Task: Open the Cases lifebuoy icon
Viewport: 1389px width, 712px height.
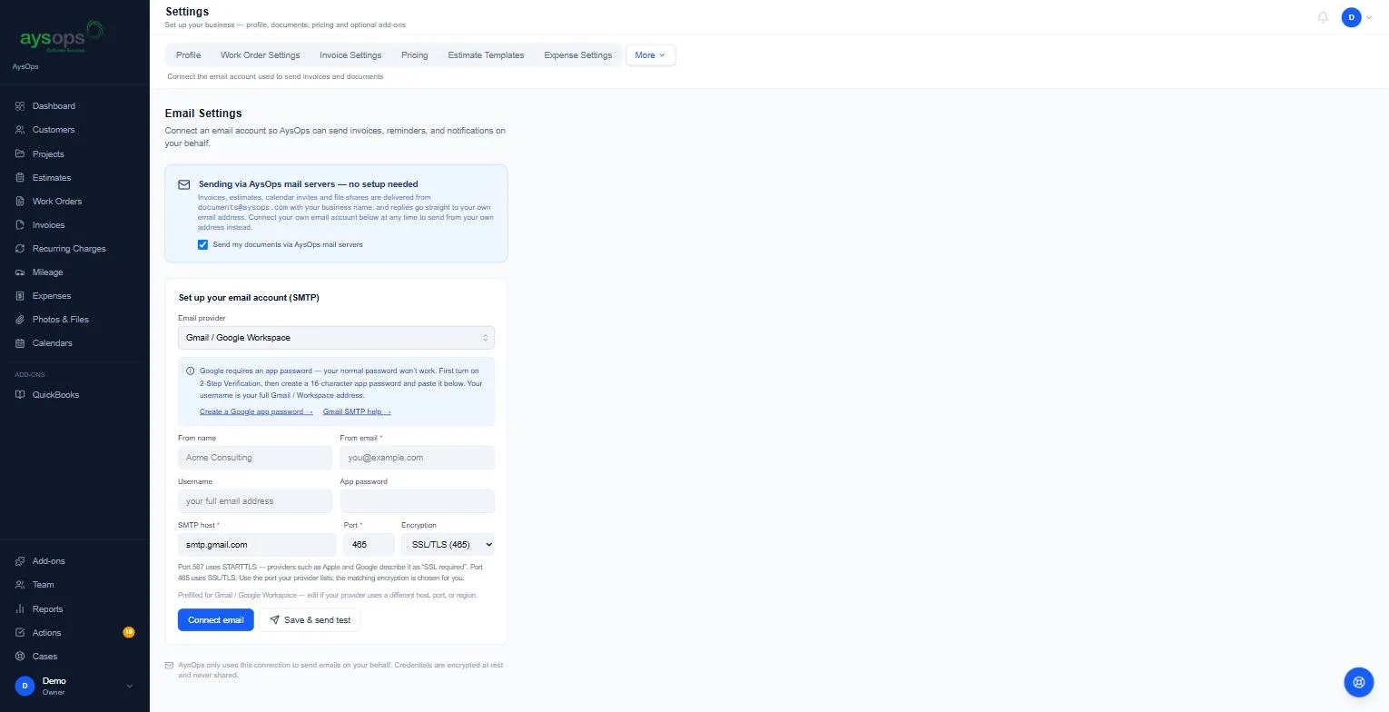Action: point(20,657)
